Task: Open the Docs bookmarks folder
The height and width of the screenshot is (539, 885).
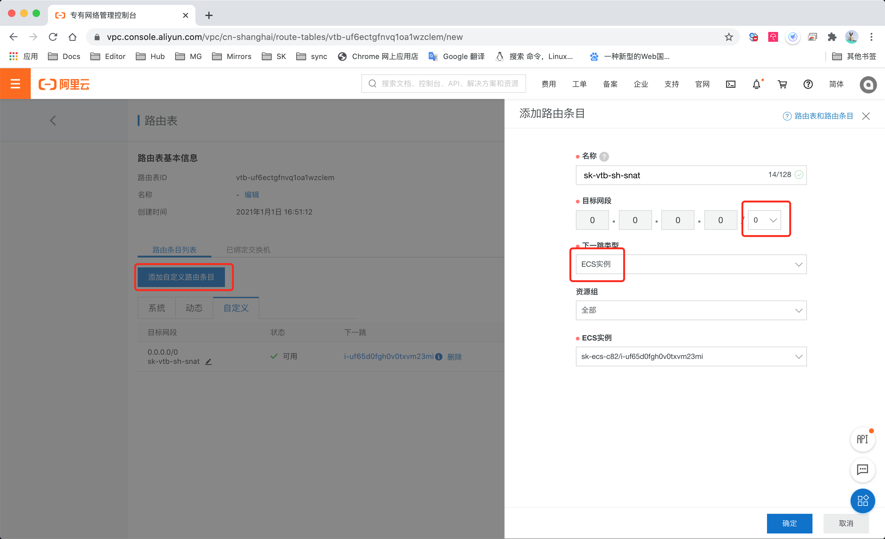Action: click(64, 56)
